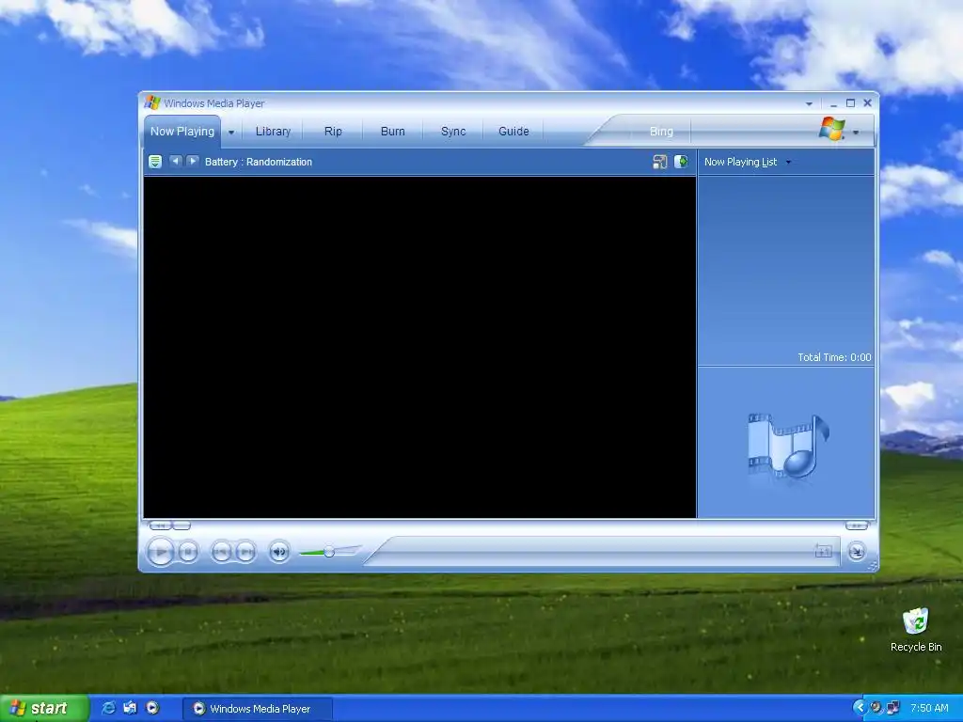The image size is (963, 722).
Task: Adjust the volume slider knob
Action: click(329, 551)
